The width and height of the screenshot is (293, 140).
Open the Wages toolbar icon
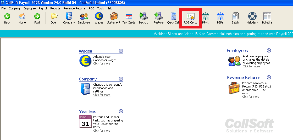(x=99, y=18)
